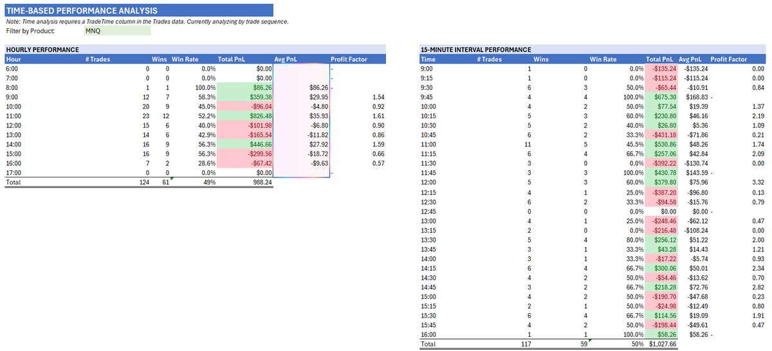Click the TIME-BASED PERFORMANCE ANALYSIS title
The image size is (772, 351).
pos(138,10)
